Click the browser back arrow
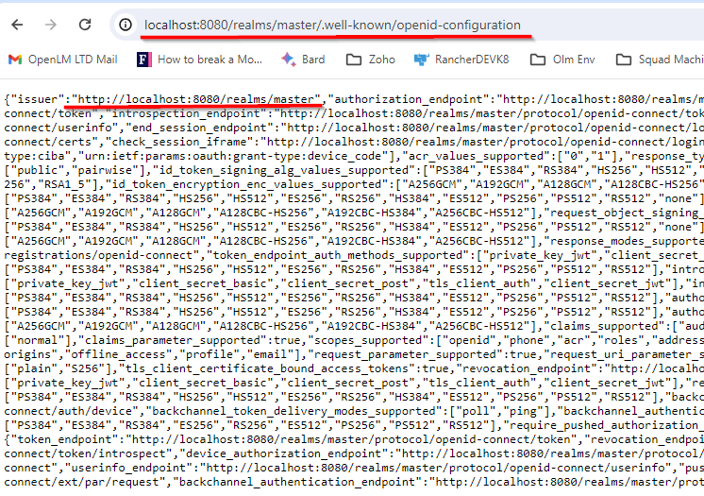Viewport: 704px width, 496px height. (18, 25)
